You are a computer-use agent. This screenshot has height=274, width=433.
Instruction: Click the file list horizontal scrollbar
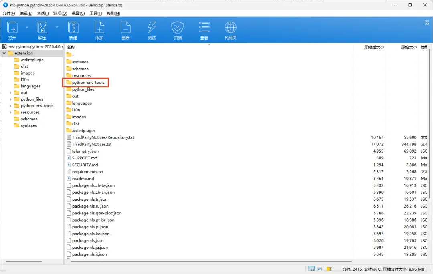(x=211, y=261)
